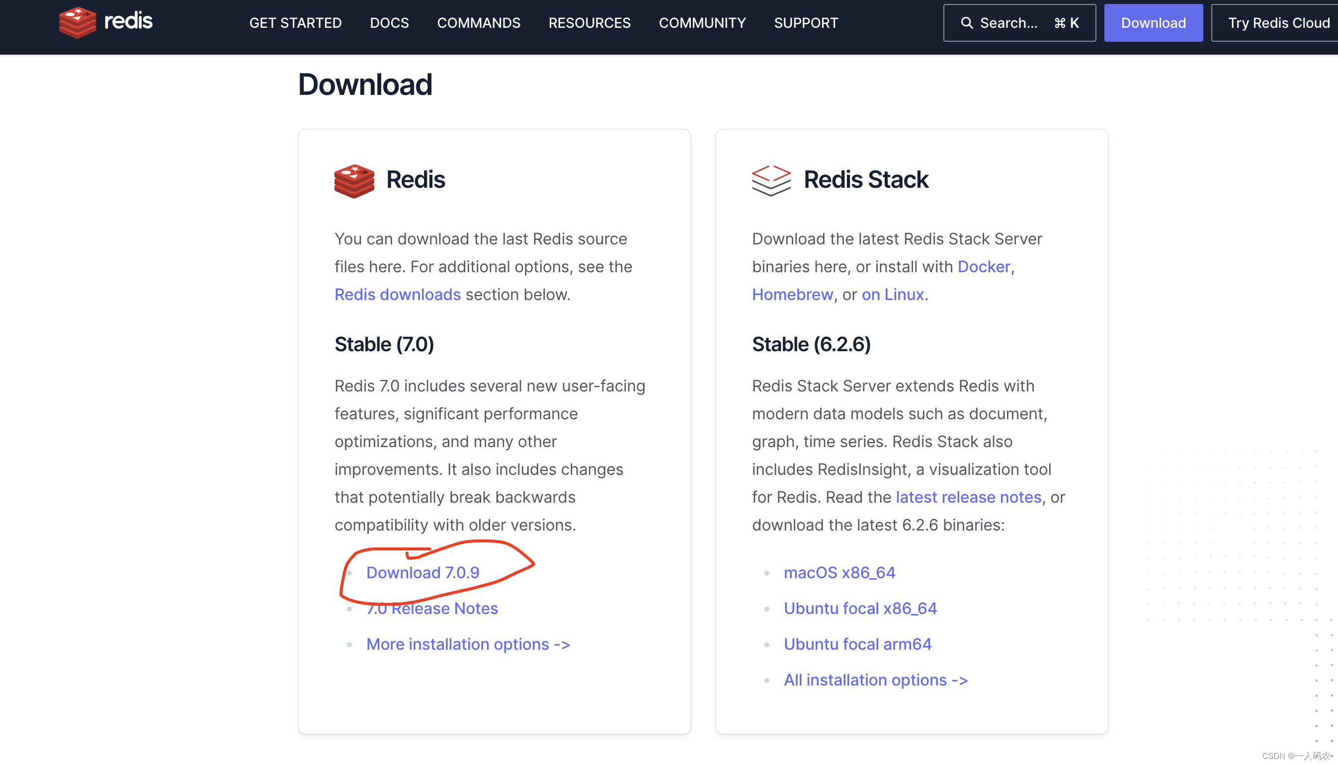The height and width of the screenshot is (765, 1338).
Task: Follow More installation options link
Action: [468, 644]
